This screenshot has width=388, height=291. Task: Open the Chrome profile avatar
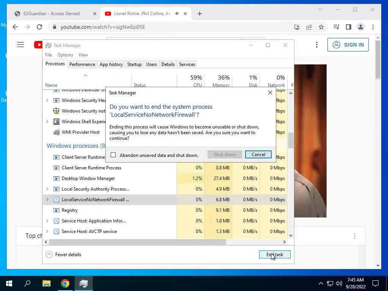pyautogui.click(x=361, y=27)
